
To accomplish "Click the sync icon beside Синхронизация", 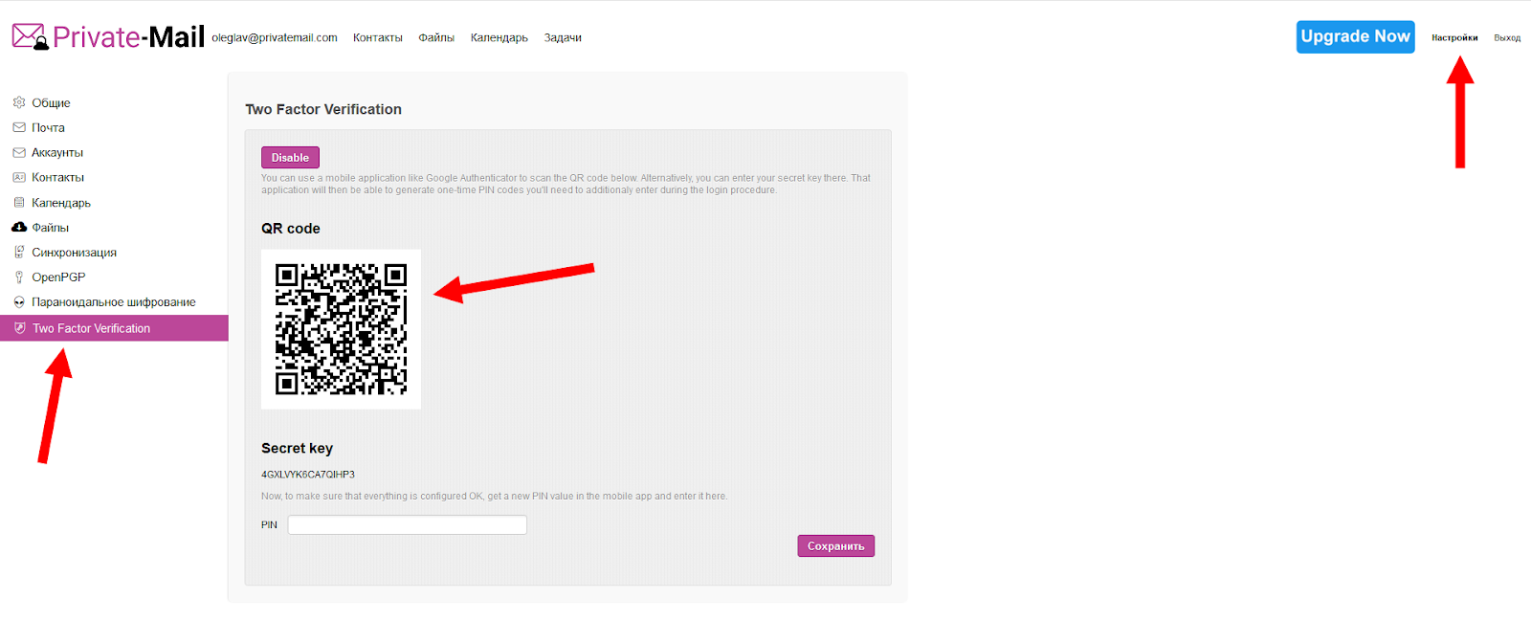I will pyautogui.click(x=19, y=252).
